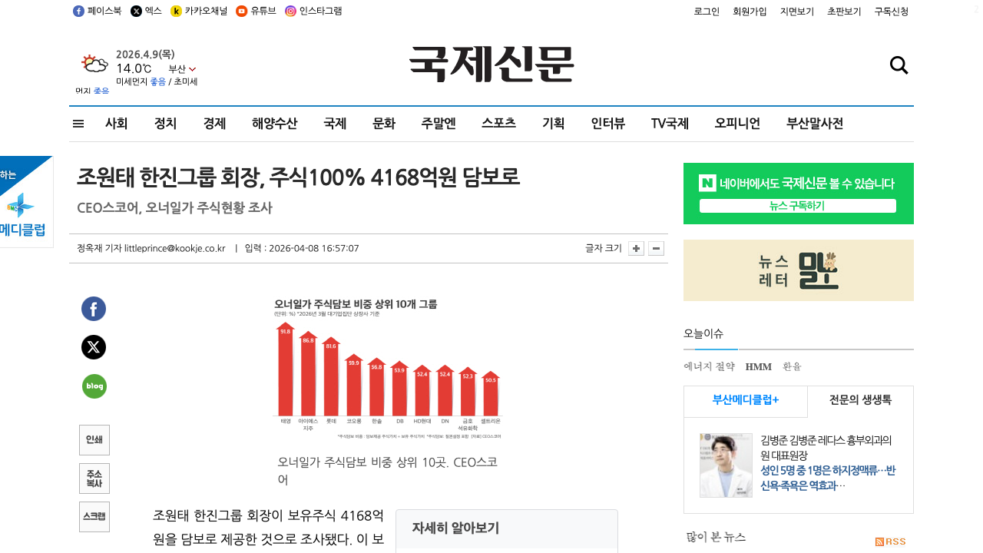The width and height of the screenshot is (983, 553).
Task: Go to 기획 section
Action: coord(554,124)
